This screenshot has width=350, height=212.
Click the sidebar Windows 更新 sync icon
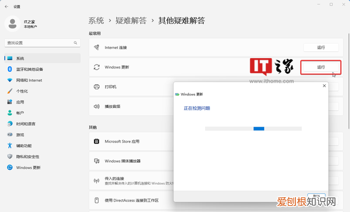[x=10, y=167]
